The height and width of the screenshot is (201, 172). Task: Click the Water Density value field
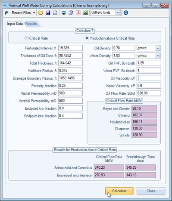(x=124, y=56)
